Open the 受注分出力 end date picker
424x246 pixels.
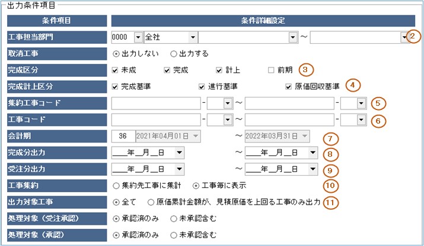pos(313,169)
